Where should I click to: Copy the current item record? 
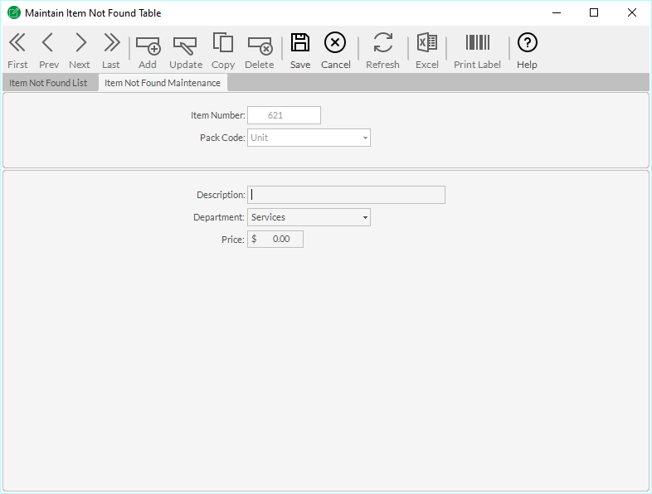coord(222,51)
